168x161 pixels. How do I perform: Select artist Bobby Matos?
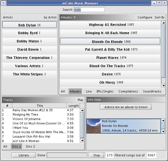pyautogui.click(x=29, y=41)
